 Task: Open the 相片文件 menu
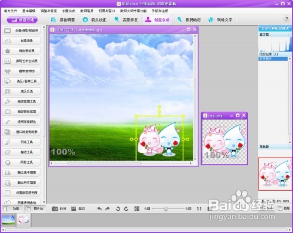pos(11,11)
